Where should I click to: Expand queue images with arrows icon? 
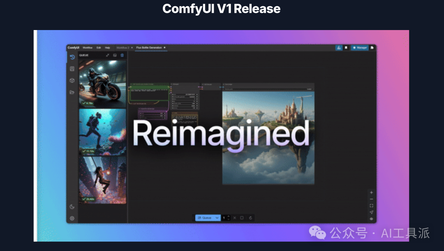coord(108,55)
